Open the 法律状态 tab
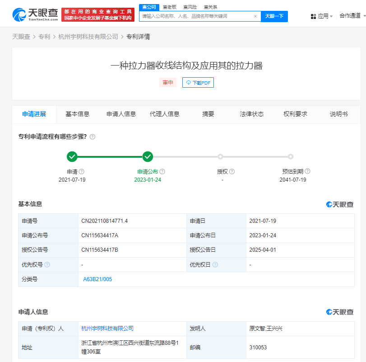Screen dimensions: 366x362 (x=252, y=114)
